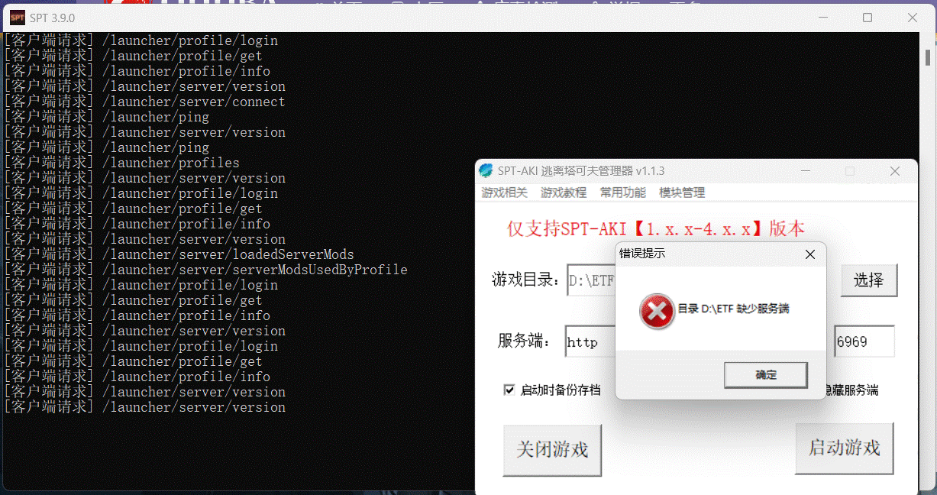Screen dimensions: 937x495
Task: Click the launcher request log output area
Action: point(229,229)
